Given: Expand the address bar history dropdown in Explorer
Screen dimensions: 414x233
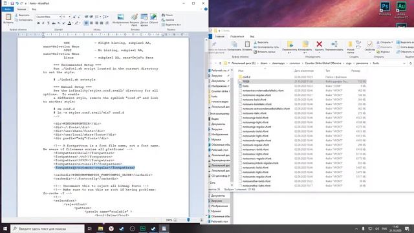Looking at the screenshot, I should (x=404, y=63).
